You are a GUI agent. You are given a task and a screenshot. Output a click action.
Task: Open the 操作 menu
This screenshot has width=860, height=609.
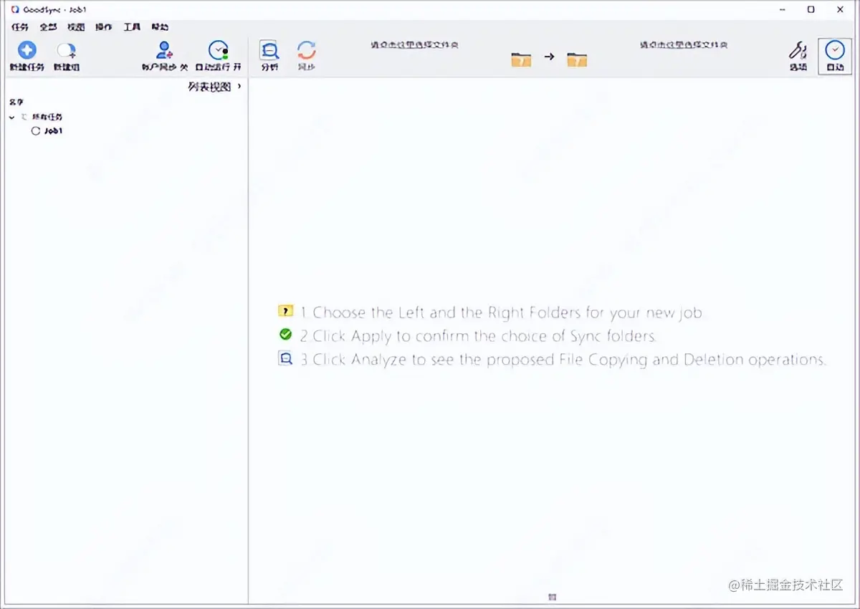coord(104,27)
